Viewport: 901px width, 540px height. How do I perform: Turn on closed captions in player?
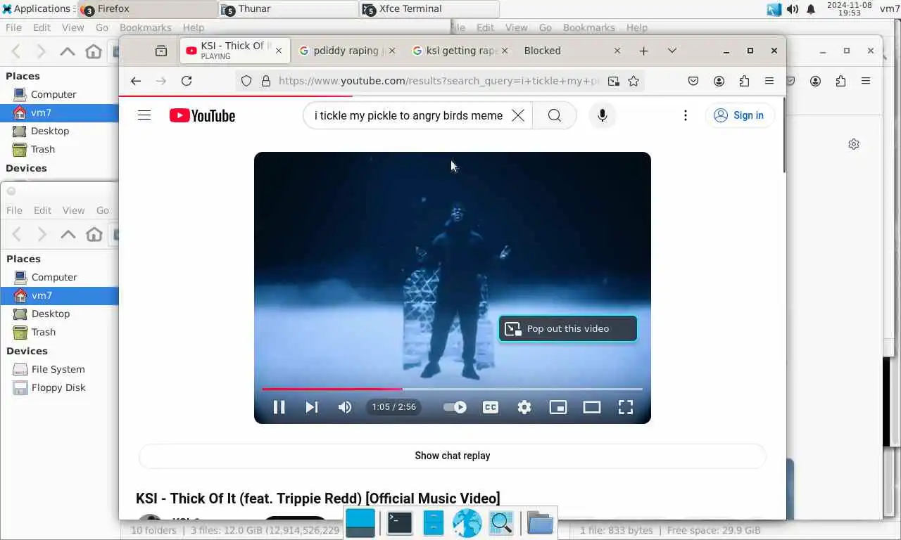tap(491, 407)
